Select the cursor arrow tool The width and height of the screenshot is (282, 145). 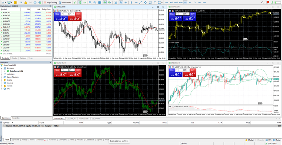[x=121, y=3]
